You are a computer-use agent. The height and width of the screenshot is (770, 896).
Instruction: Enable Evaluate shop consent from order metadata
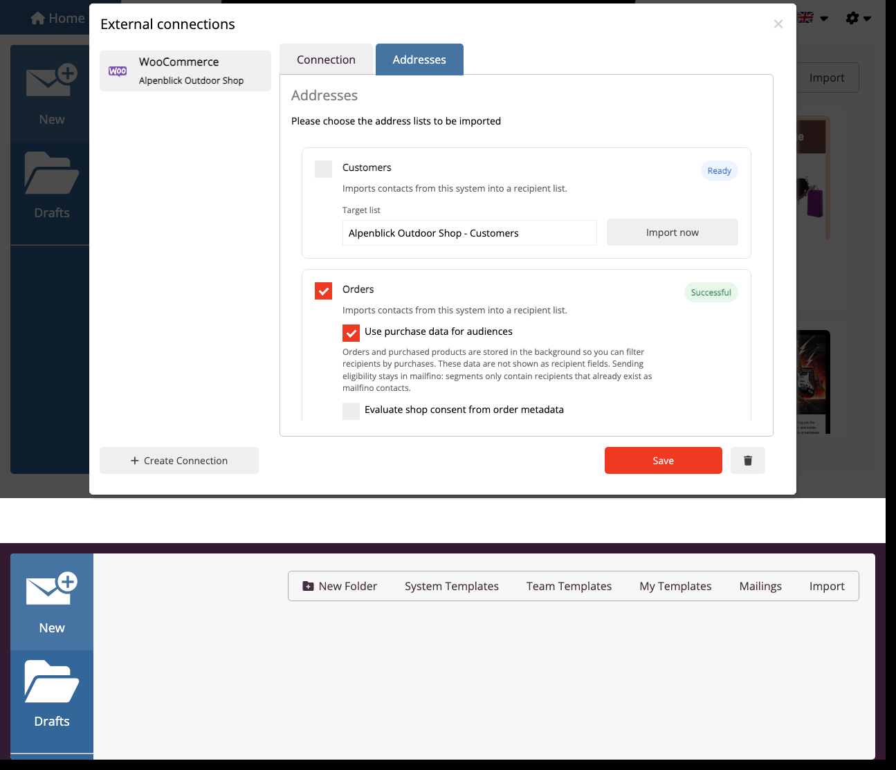point(351,411)
